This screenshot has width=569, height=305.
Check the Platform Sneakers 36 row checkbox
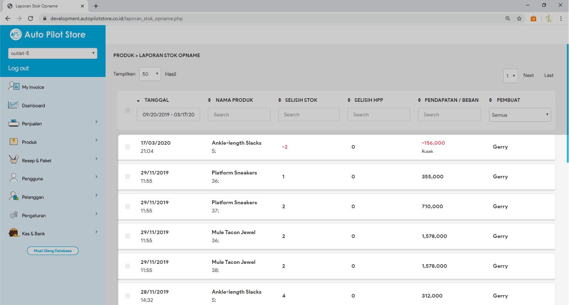pos(128,177)
